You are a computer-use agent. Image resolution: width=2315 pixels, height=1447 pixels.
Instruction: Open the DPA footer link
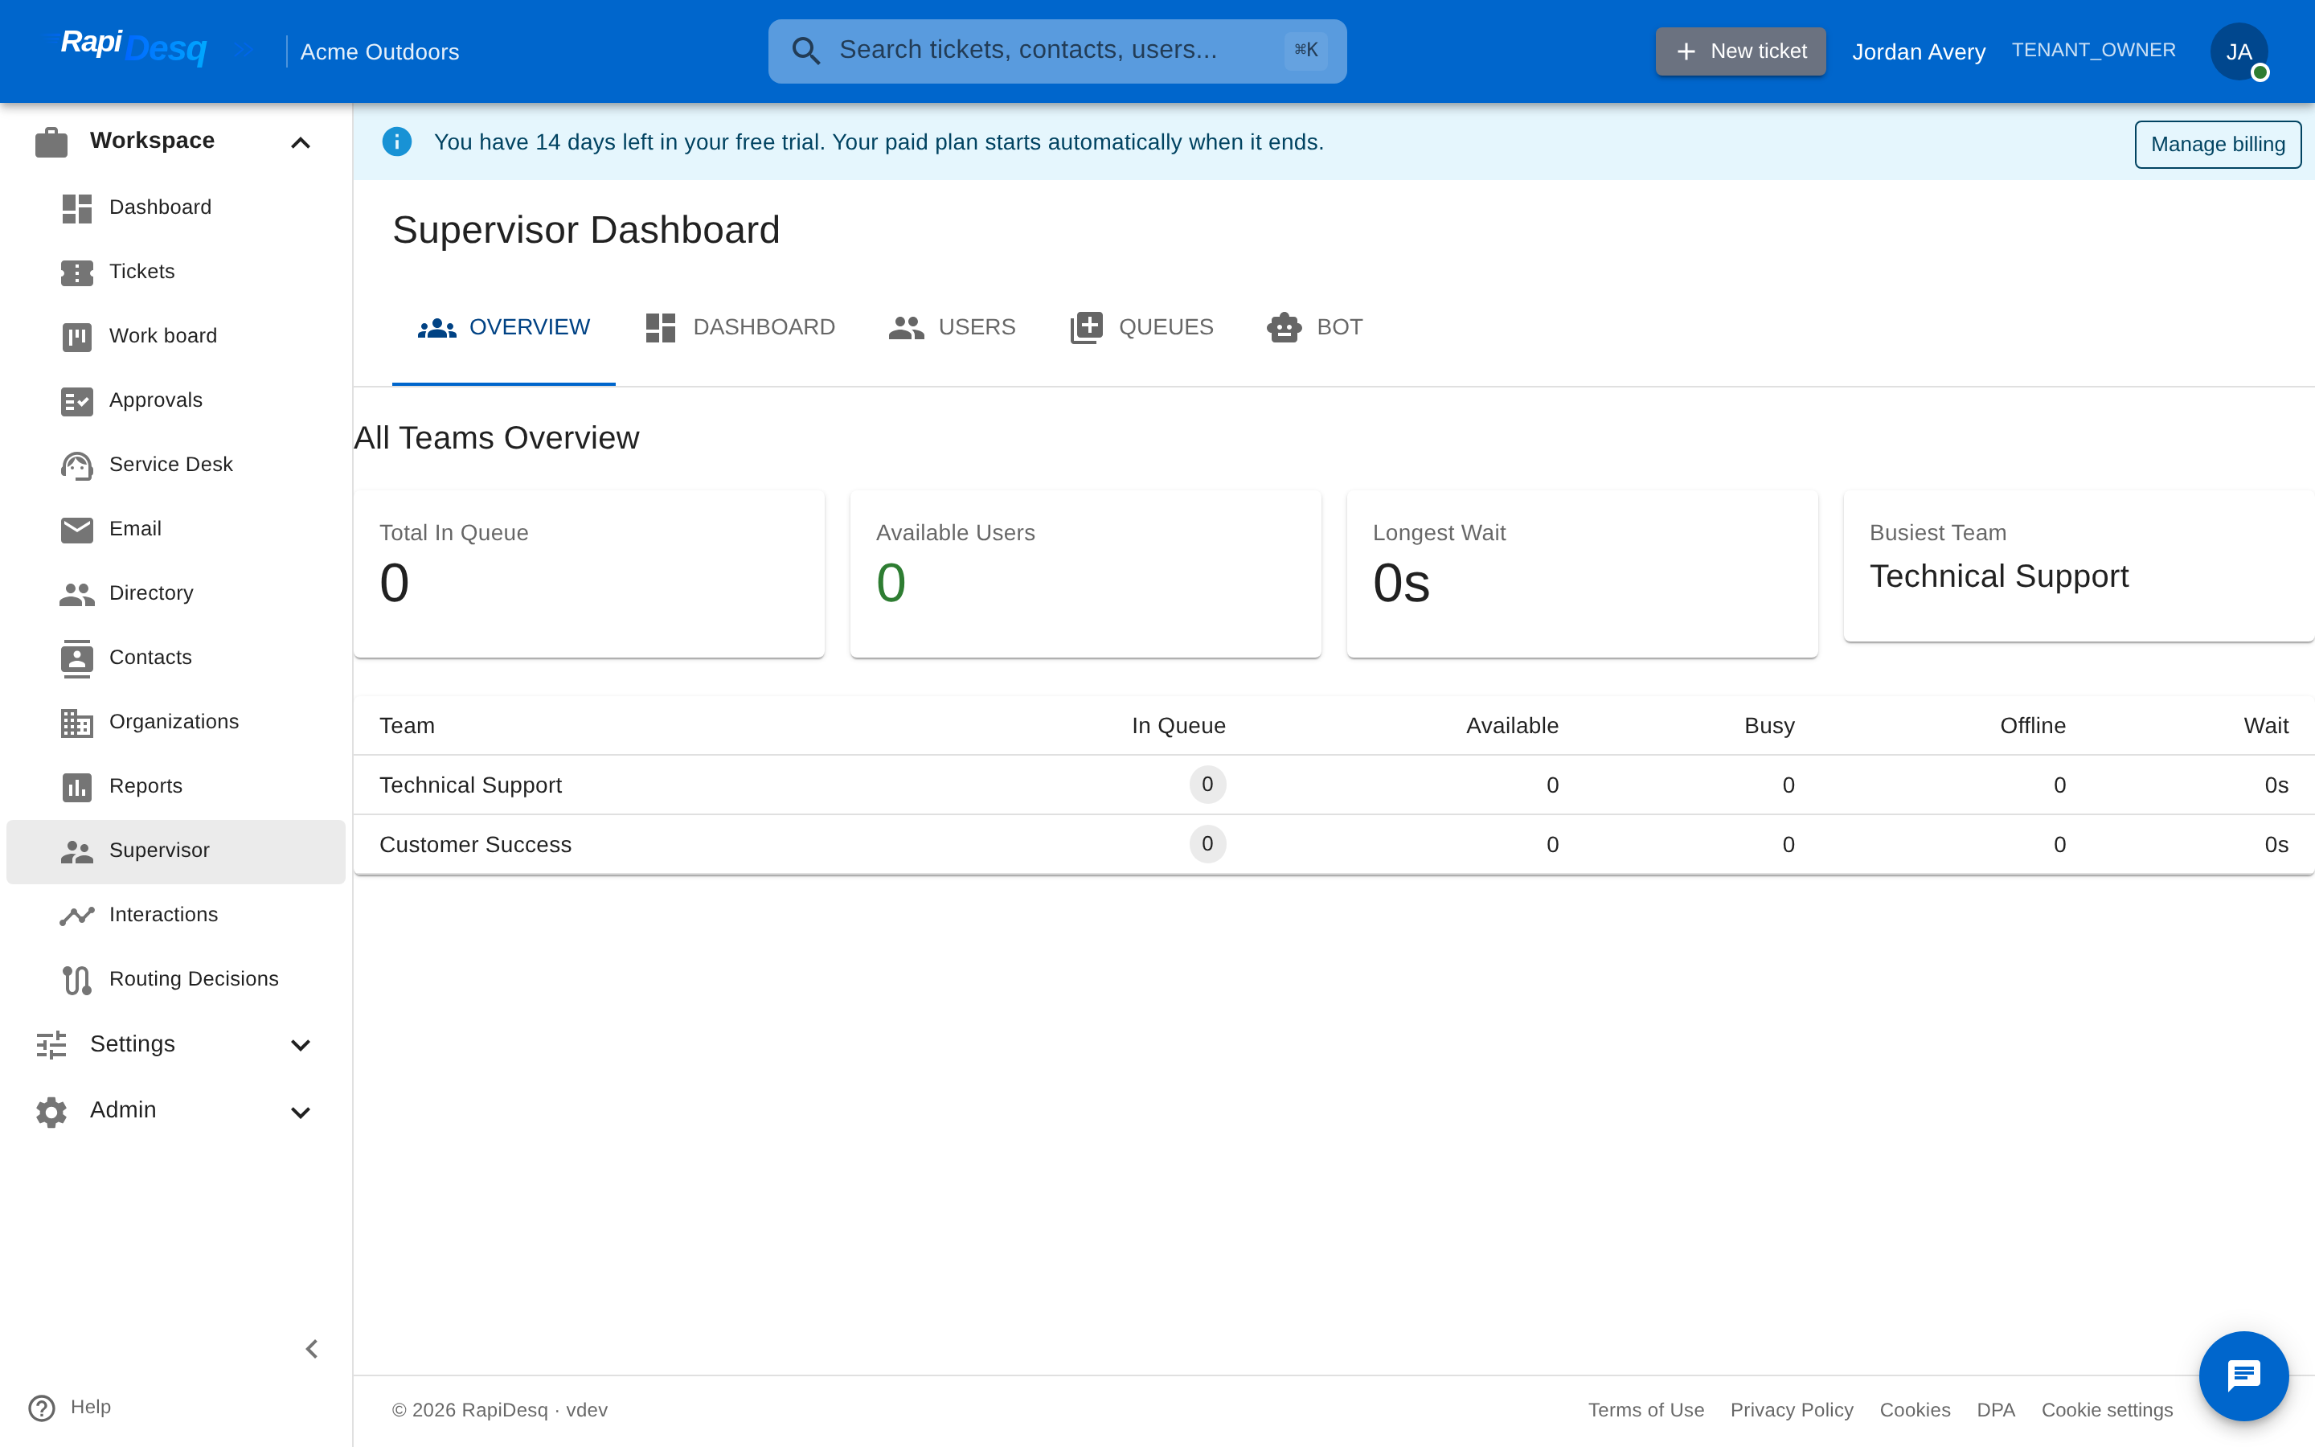point(1996,1410)
